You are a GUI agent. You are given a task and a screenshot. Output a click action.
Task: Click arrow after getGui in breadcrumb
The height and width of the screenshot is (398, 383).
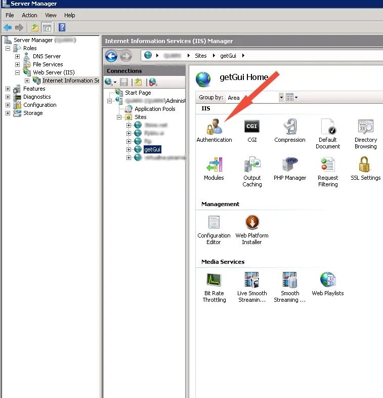point(243,56)
